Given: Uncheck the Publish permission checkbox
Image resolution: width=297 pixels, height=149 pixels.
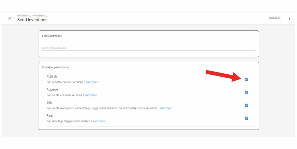Looking at the screenshot, I should pyautogui.click(x=247, y=79).
